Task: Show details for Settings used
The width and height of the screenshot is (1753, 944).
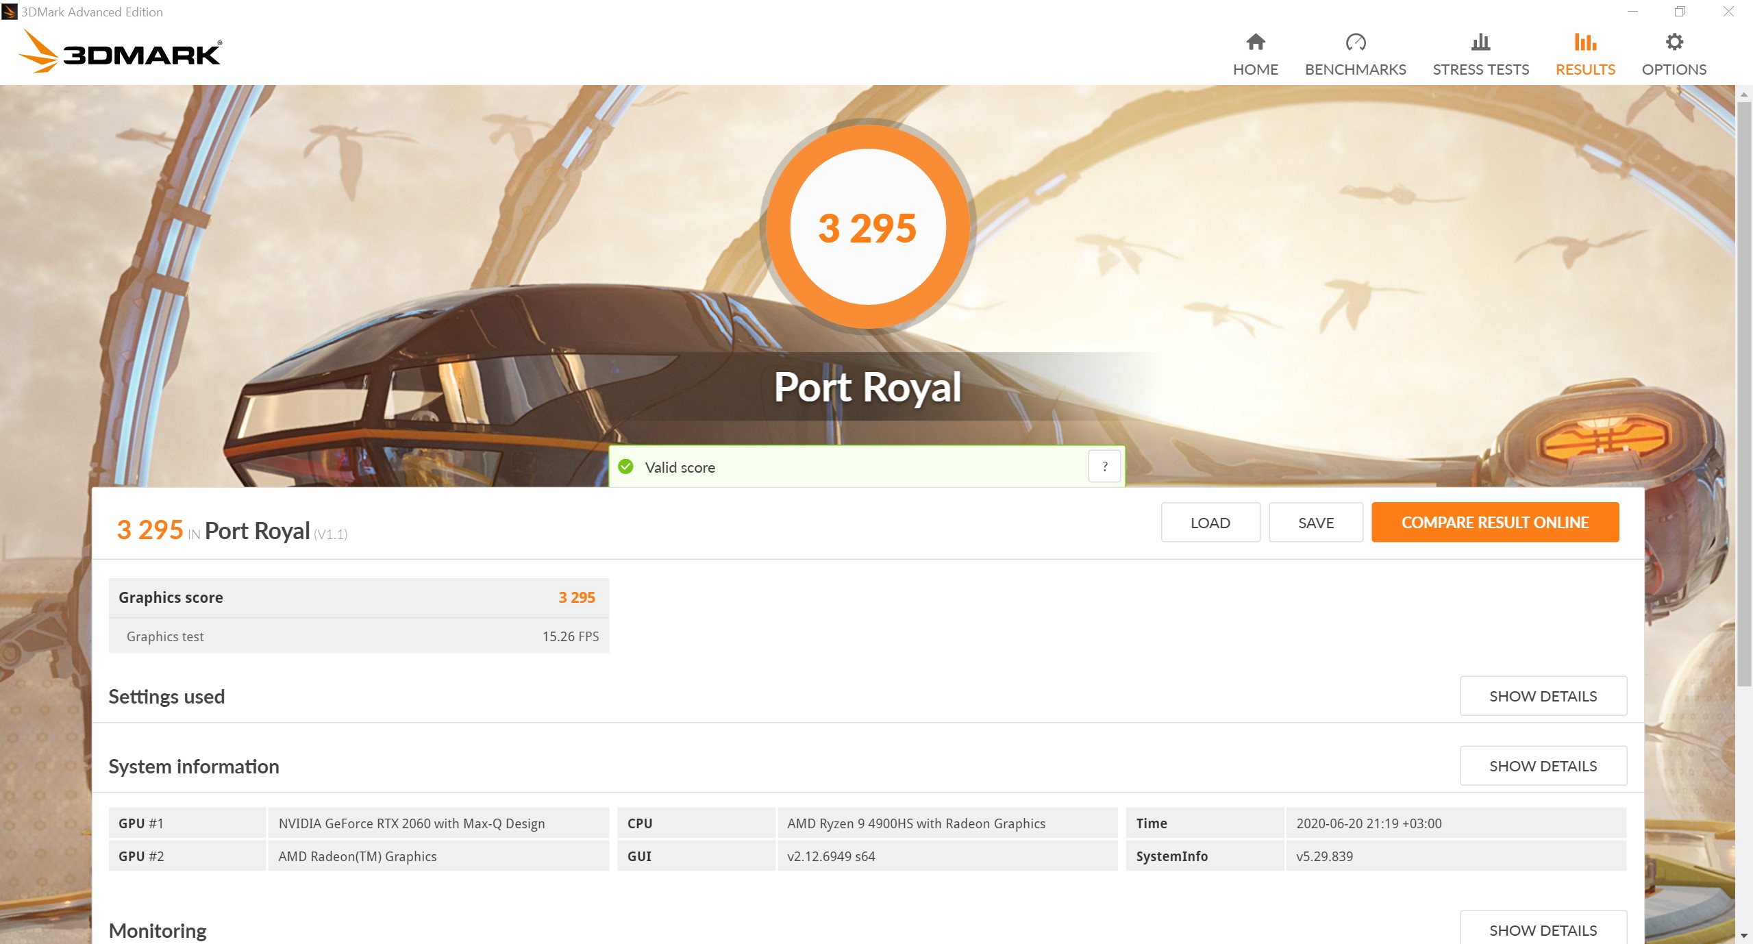Action: (x=1543, y=696)
